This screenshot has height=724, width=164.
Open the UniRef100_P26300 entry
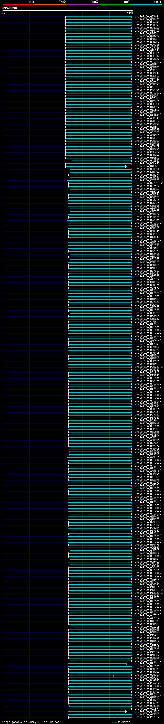click(147, 33)
